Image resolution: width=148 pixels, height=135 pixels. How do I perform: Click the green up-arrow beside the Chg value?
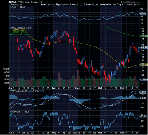pyautogui.click(x=139, y=5)
